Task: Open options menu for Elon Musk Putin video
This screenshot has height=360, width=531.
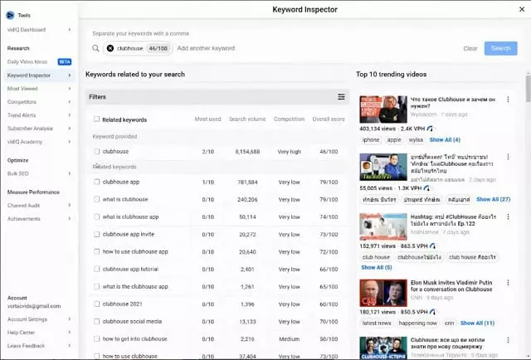Action: pyautogui.click(x=508, y=283)
